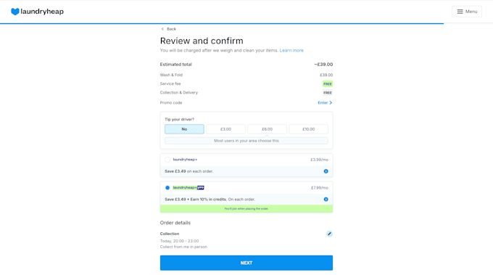Edit collection details with pencil icon
493x275 pixels.
[x=329, y=234]
